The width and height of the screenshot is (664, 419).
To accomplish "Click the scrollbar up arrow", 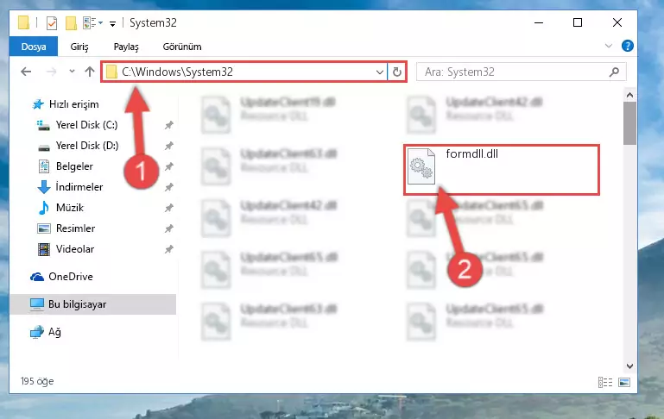I will [x=629, y=95].
